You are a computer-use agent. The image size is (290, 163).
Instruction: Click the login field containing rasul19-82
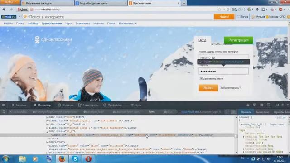coord(223,58)
